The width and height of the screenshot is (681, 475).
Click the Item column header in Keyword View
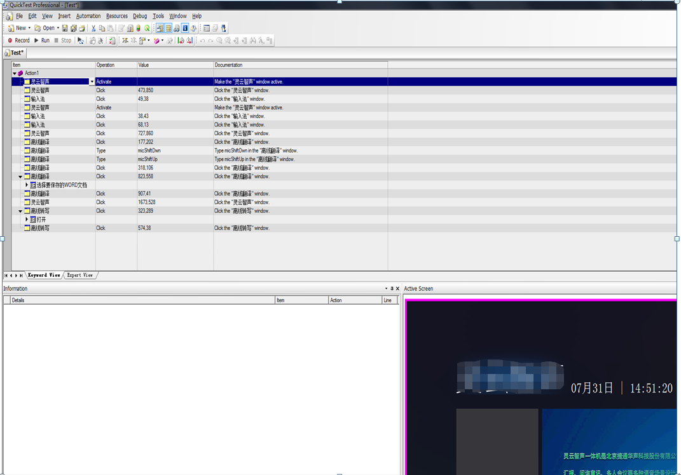[53, 65]
